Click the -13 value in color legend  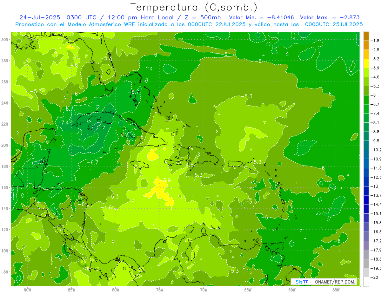point(374,186)
